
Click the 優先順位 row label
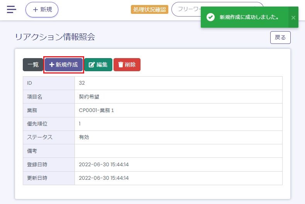point(37,124)
